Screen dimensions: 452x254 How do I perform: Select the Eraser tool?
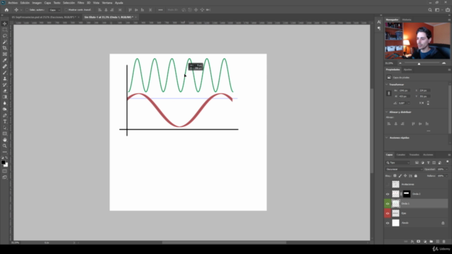coord(5,91)
